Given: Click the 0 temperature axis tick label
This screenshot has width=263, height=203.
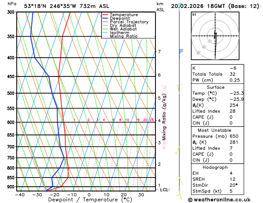Looking at the screenshot, I should [89, 195].
